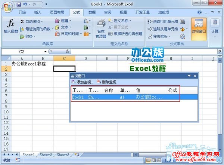Click Error Checking icon
The width and height of the screenshot is (224, 165).
183,29
